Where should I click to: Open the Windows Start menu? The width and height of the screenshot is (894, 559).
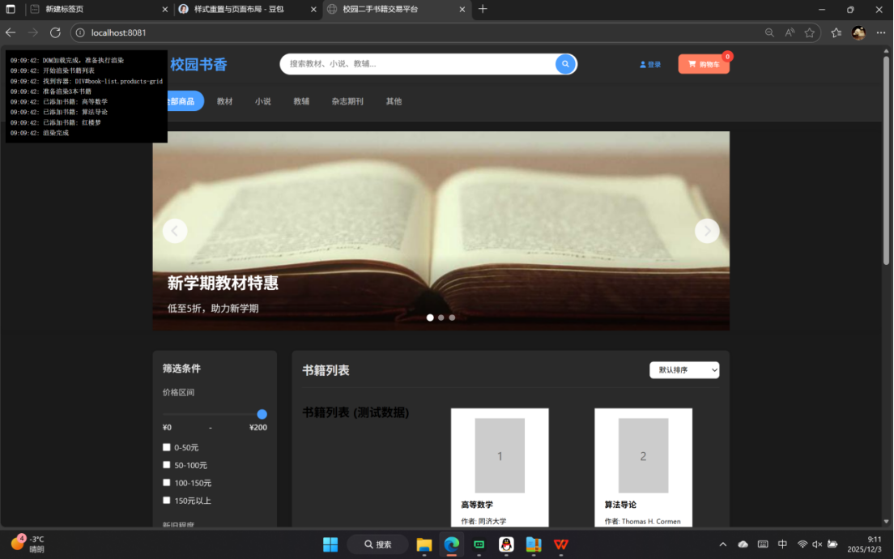point(330,544)
